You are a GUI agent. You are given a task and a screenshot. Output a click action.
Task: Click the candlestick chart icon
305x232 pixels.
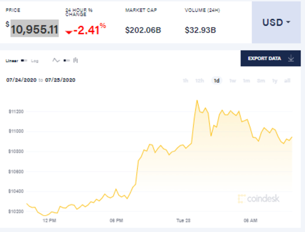pos(76,61)
